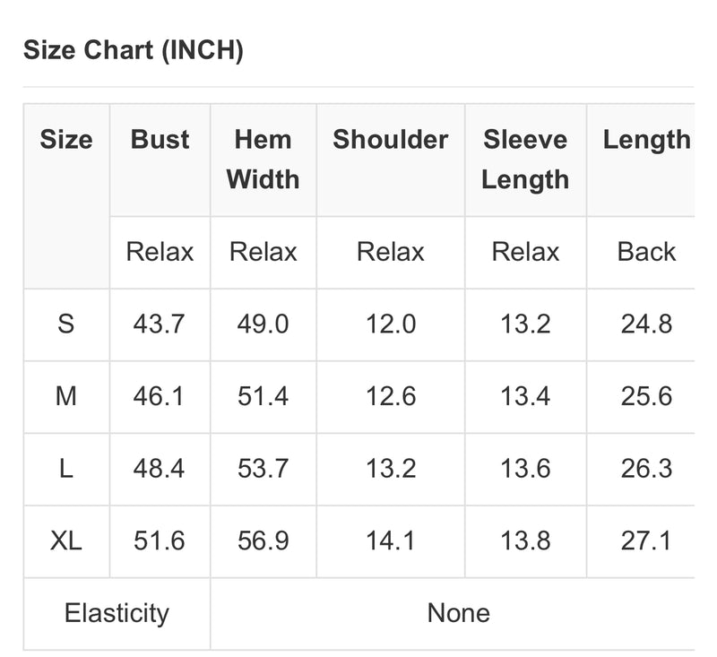Click the Elasticity row label

117,614
